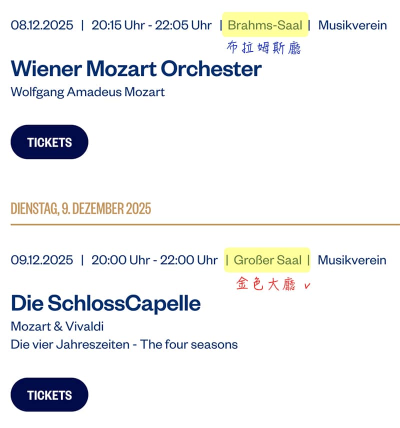Click the time 20:00 Uhr - 22:00 Uhr
This screenshot has width=400, height=428.
[154, 260]
